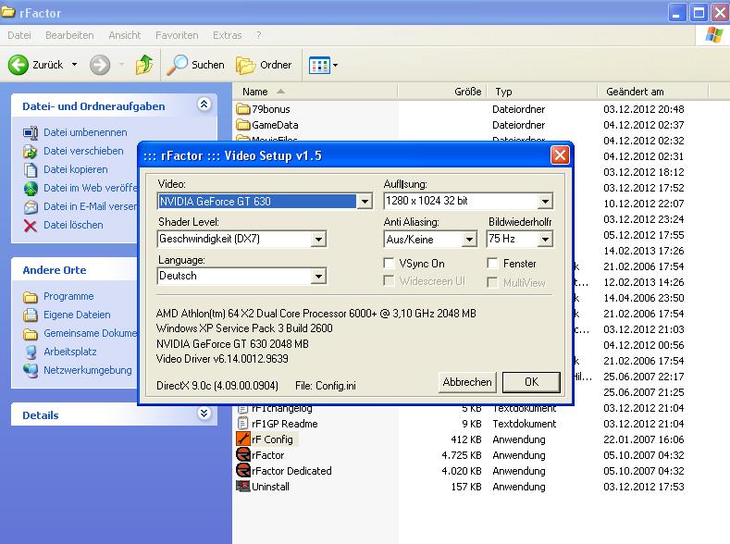730x544 pixels.
Task: Collapse the Details panel chevron
Action: click(204, 414)
